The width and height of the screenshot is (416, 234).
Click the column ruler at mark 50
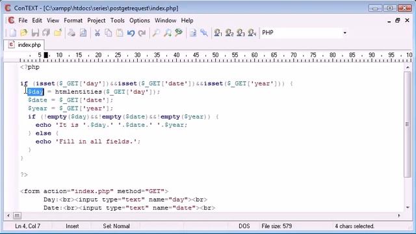215,55
